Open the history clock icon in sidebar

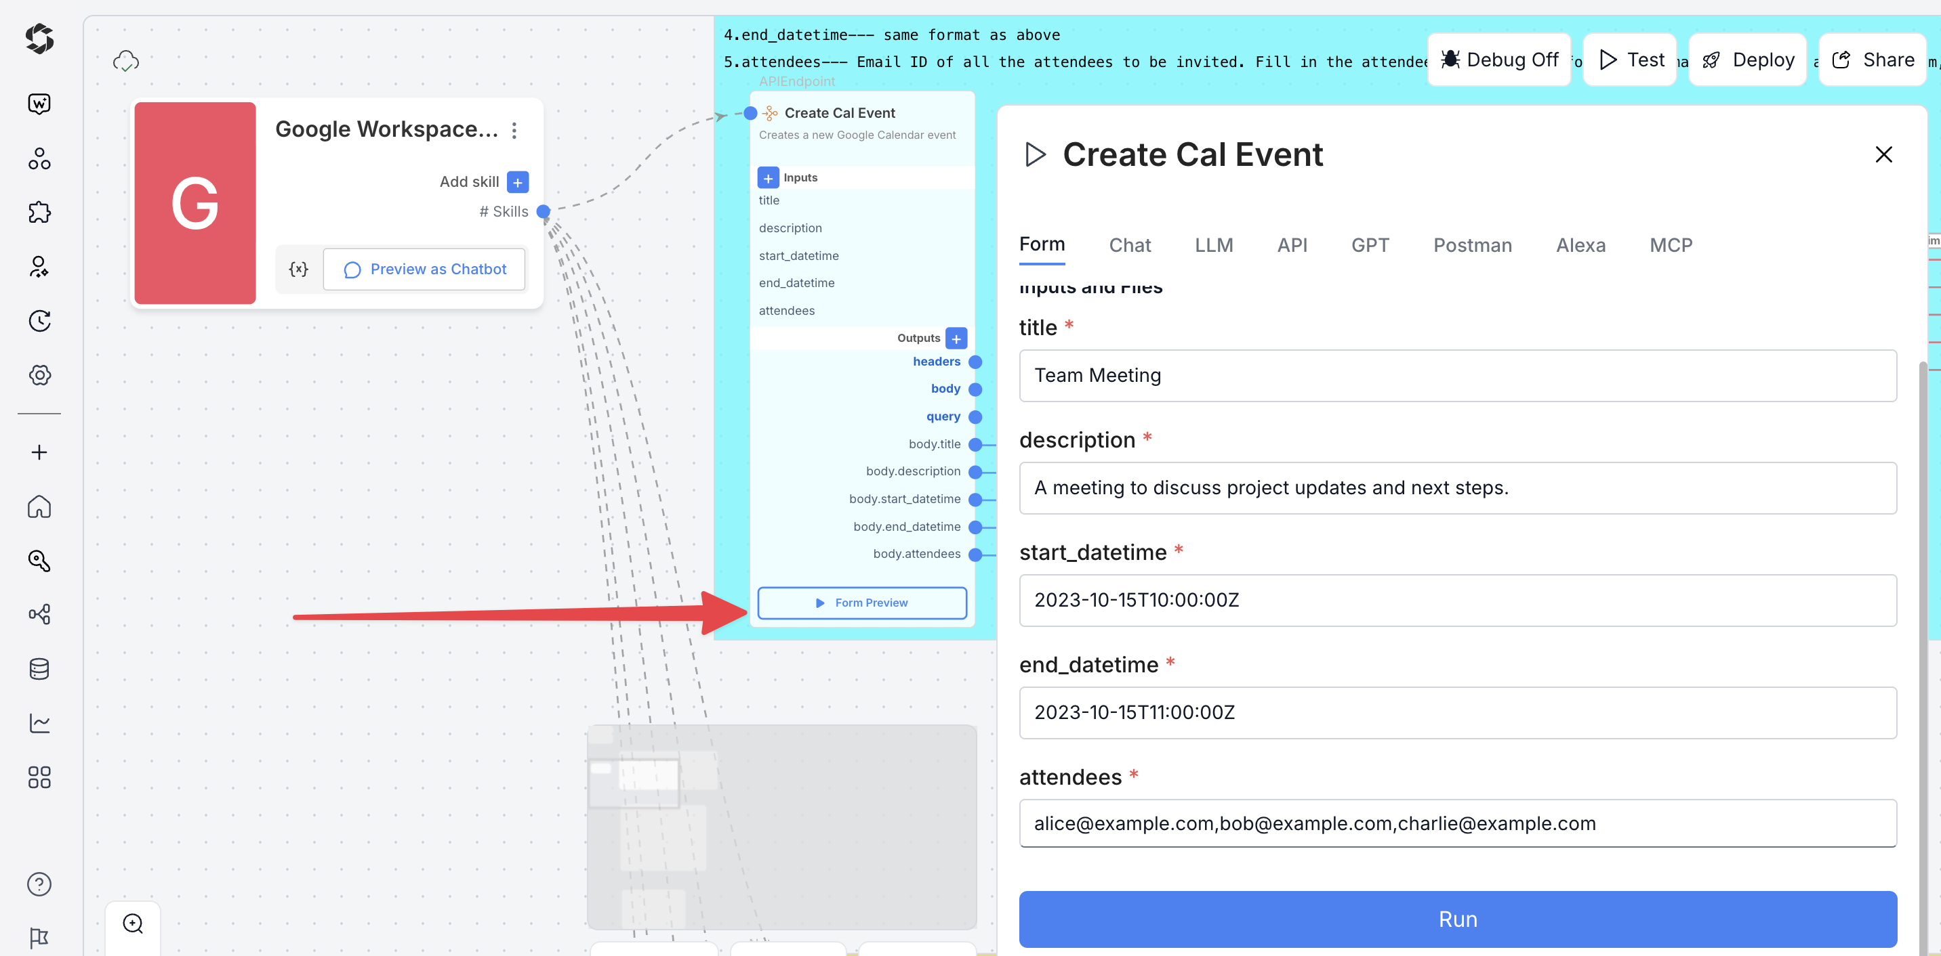pos(39,321)
